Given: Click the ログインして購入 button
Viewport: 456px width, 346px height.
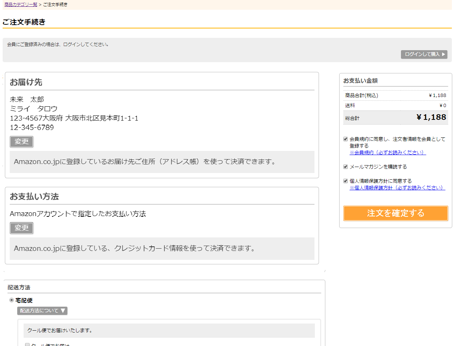Looking at the screenshot, I should tap(424, 54).
